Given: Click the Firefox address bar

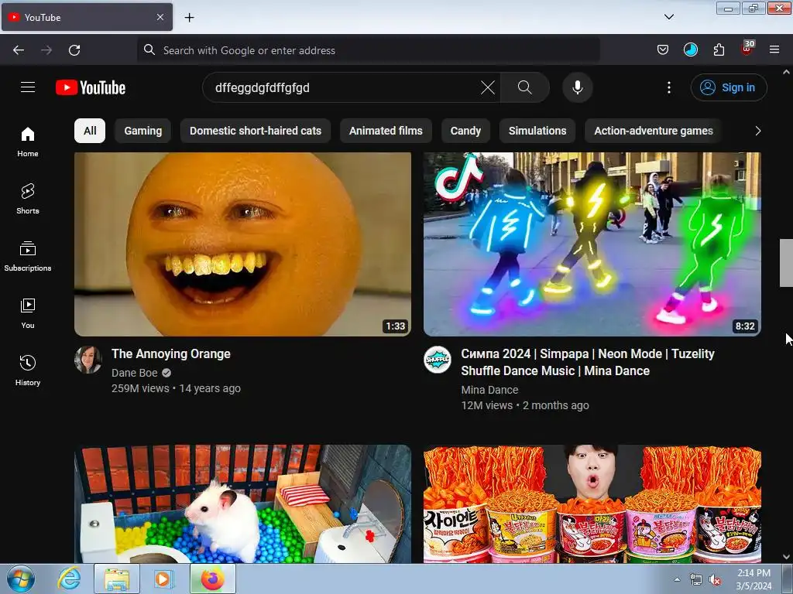Looking at the screenshot, I should [368, 50].
